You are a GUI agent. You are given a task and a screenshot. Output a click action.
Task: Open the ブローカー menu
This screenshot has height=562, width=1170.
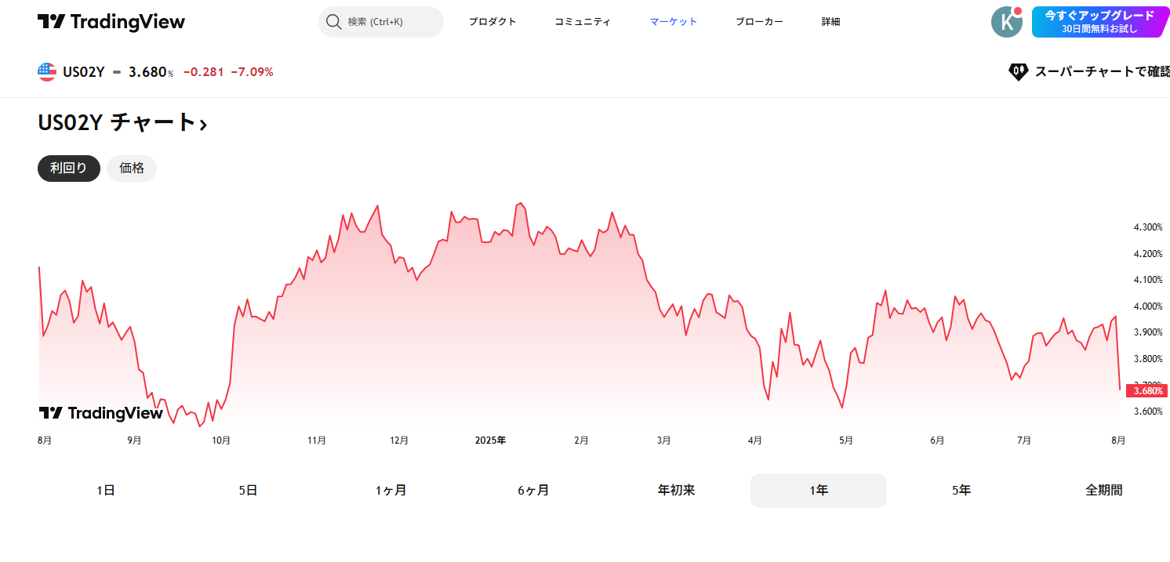[759, 22]
